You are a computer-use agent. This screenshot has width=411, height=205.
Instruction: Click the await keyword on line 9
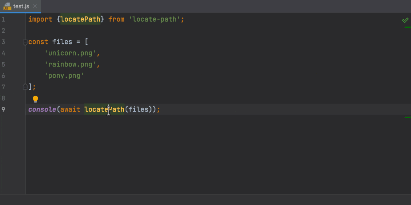(x=70, y=109)
